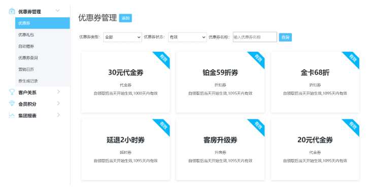Screen dimensions: 371x187
Task: Click the 折扣券 text under 铂金59折券
Action: point(220,85)
